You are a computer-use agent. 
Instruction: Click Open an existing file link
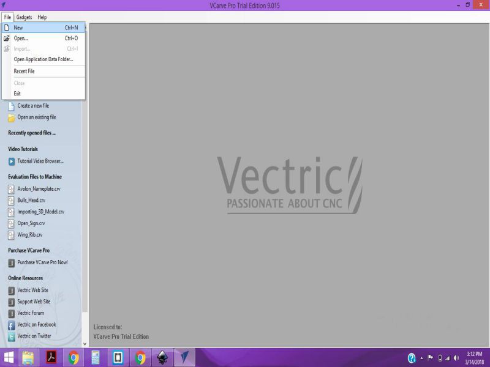point(37,117)
